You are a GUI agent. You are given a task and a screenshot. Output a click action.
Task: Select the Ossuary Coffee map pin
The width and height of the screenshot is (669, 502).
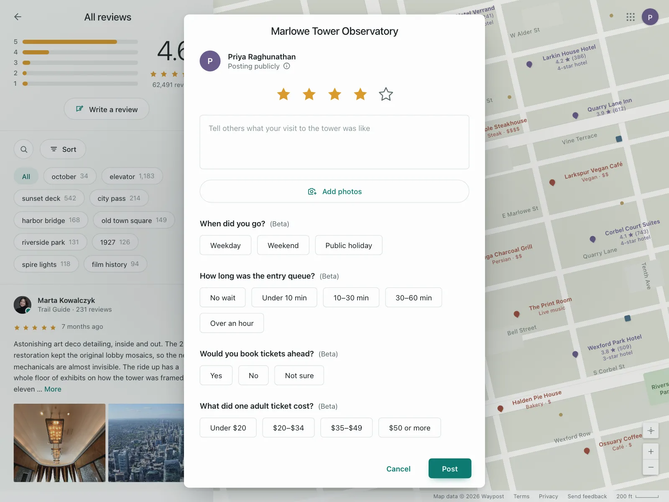click(x=587, y=451)
